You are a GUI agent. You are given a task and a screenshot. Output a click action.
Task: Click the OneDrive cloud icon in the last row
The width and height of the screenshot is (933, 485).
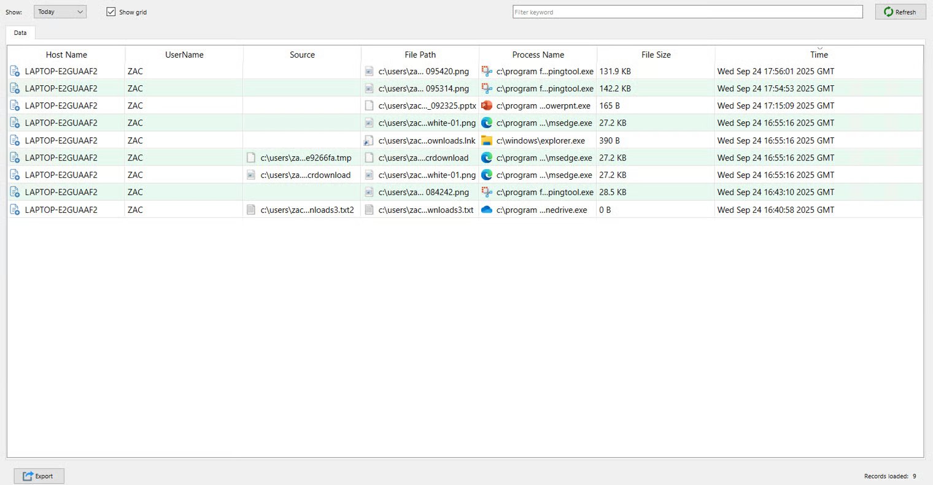tap(487, 210)
